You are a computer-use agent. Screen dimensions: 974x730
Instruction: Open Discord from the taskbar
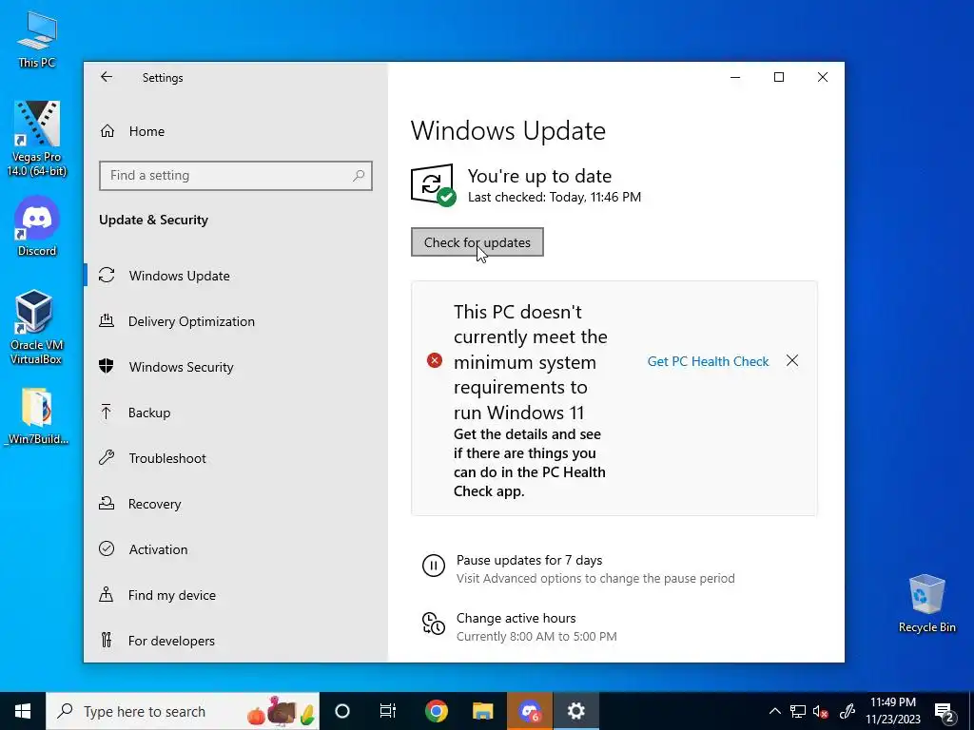[530, 711]
